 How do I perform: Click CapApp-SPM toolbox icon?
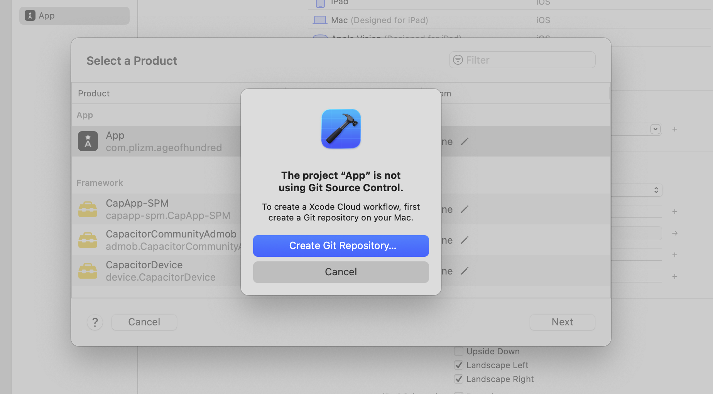pos(88,209)
